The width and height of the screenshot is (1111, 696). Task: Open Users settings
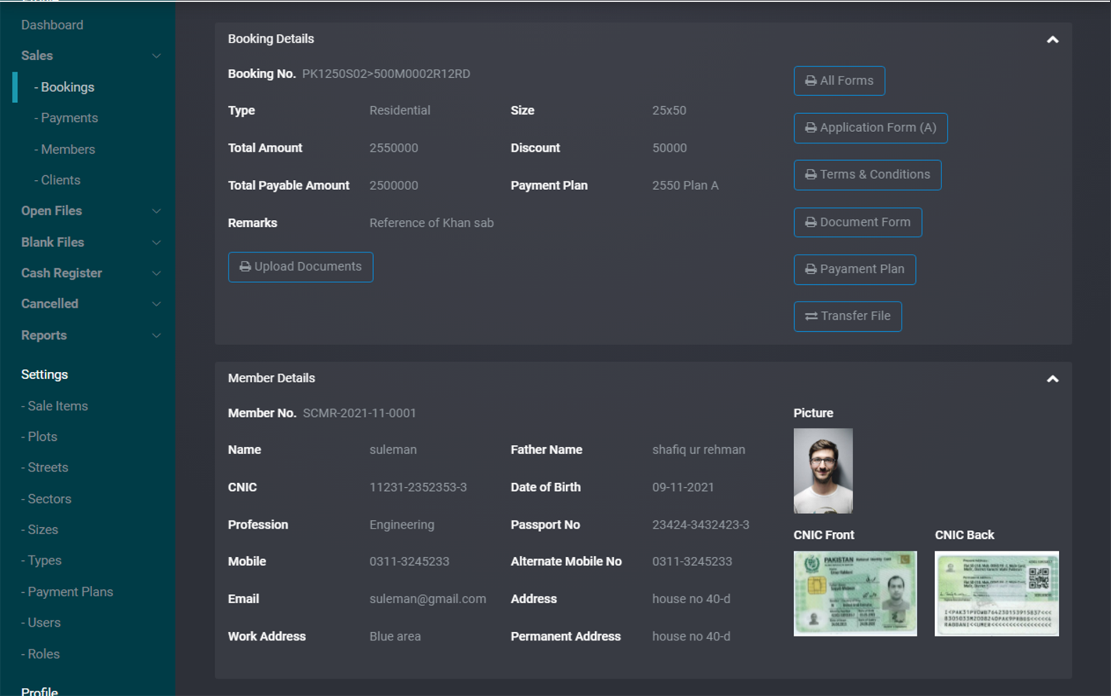point(41,622)
